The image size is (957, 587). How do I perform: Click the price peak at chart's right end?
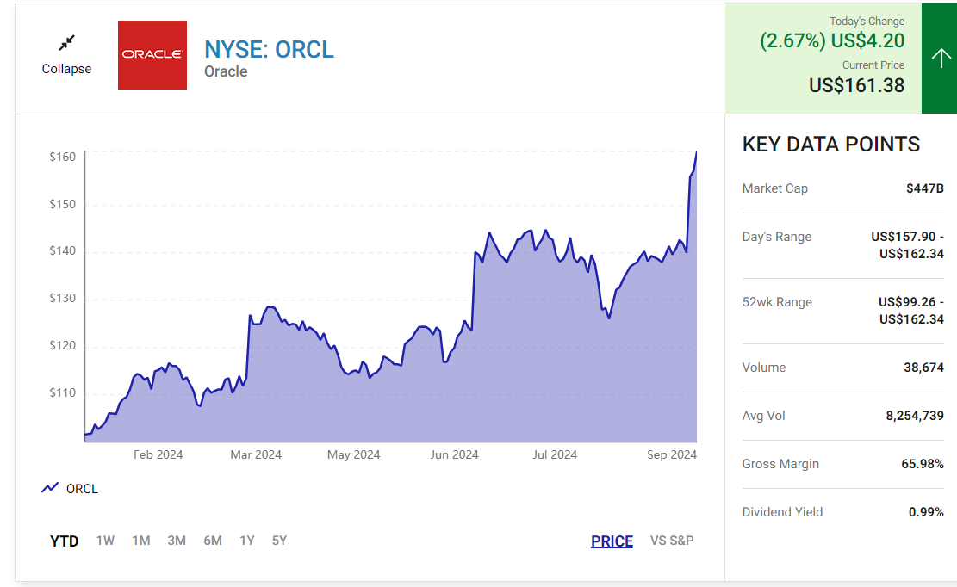click(696, 152)
